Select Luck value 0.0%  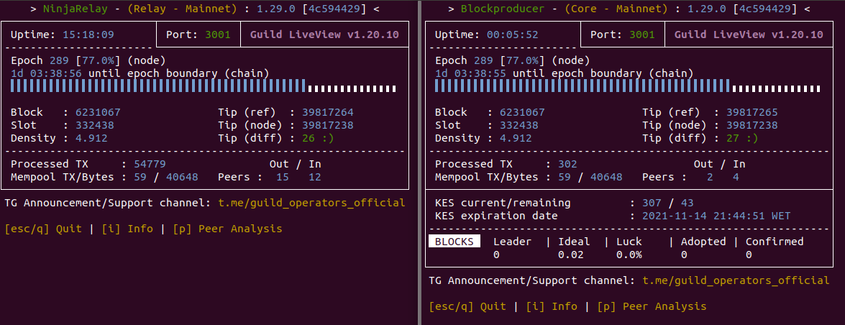pos(629,255)
